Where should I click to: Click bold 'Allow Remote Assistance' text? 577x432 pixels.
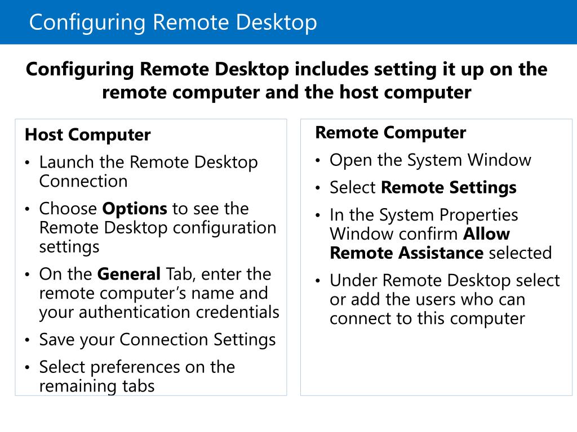[x=420, y=244]
